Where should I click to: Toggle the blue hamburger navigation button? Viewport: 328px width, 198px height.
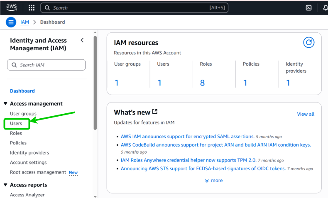[x=11, y=22]
